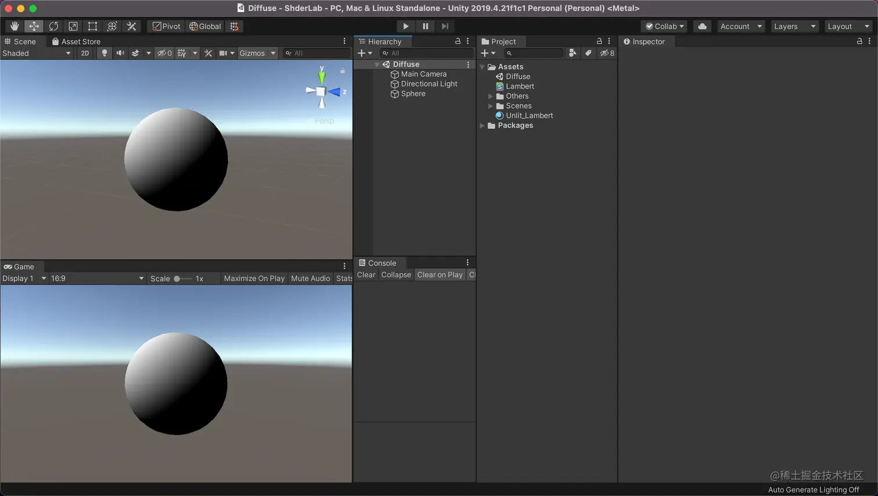Switch to the Asset Store tab

click(x=76, y=41)
